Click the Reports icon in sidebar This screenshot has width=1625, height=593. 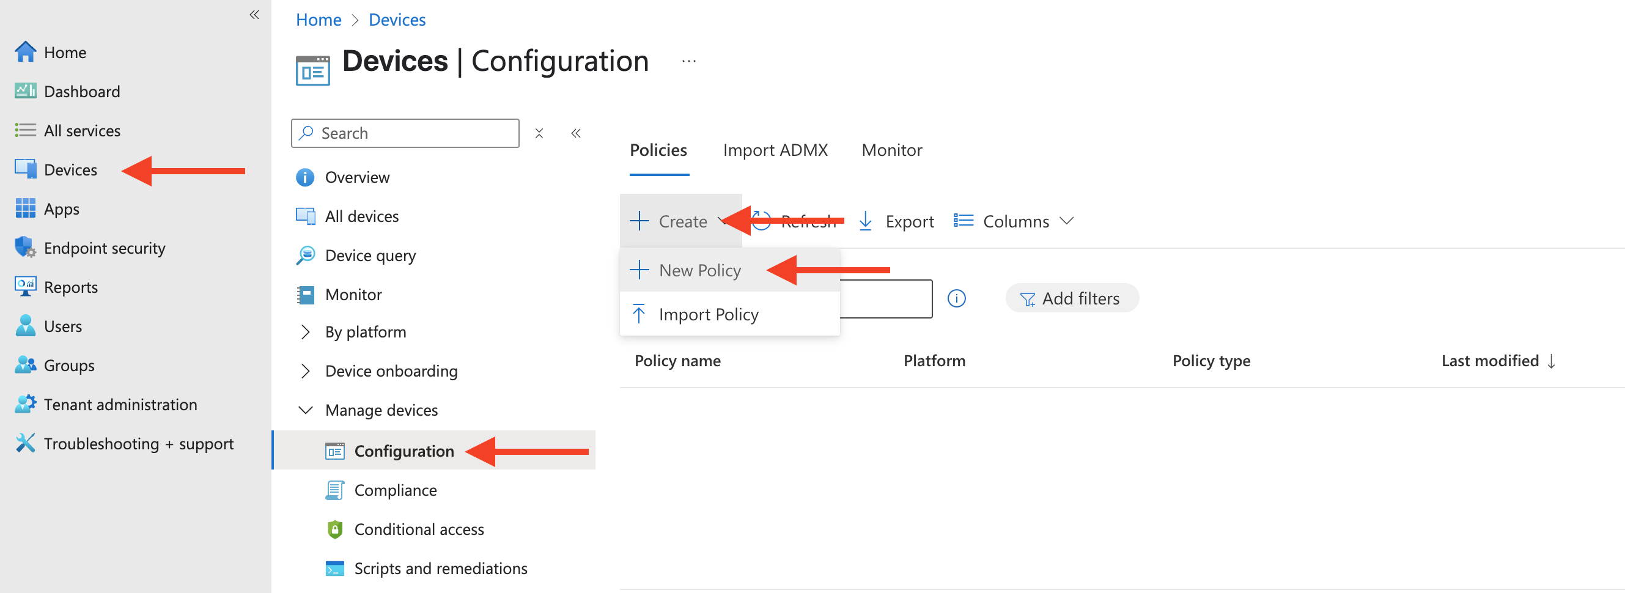[x=25, y=287]
